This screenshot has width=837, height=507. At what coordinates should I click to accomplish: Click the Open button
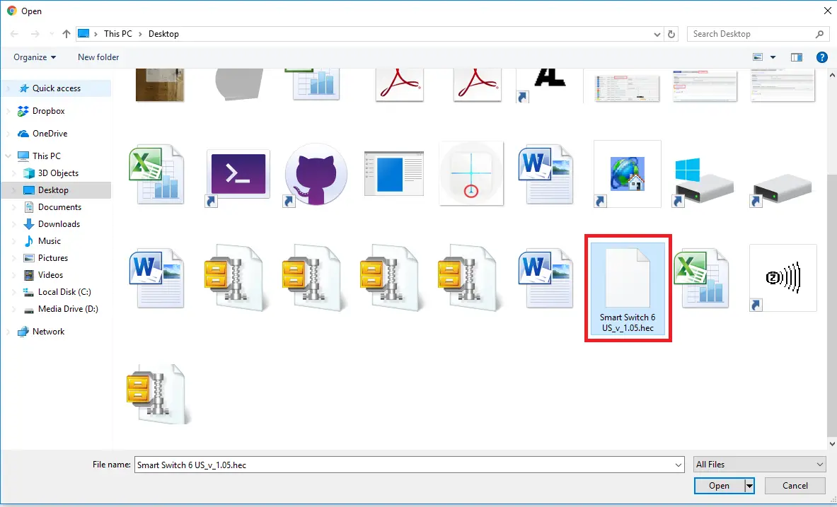719,486
